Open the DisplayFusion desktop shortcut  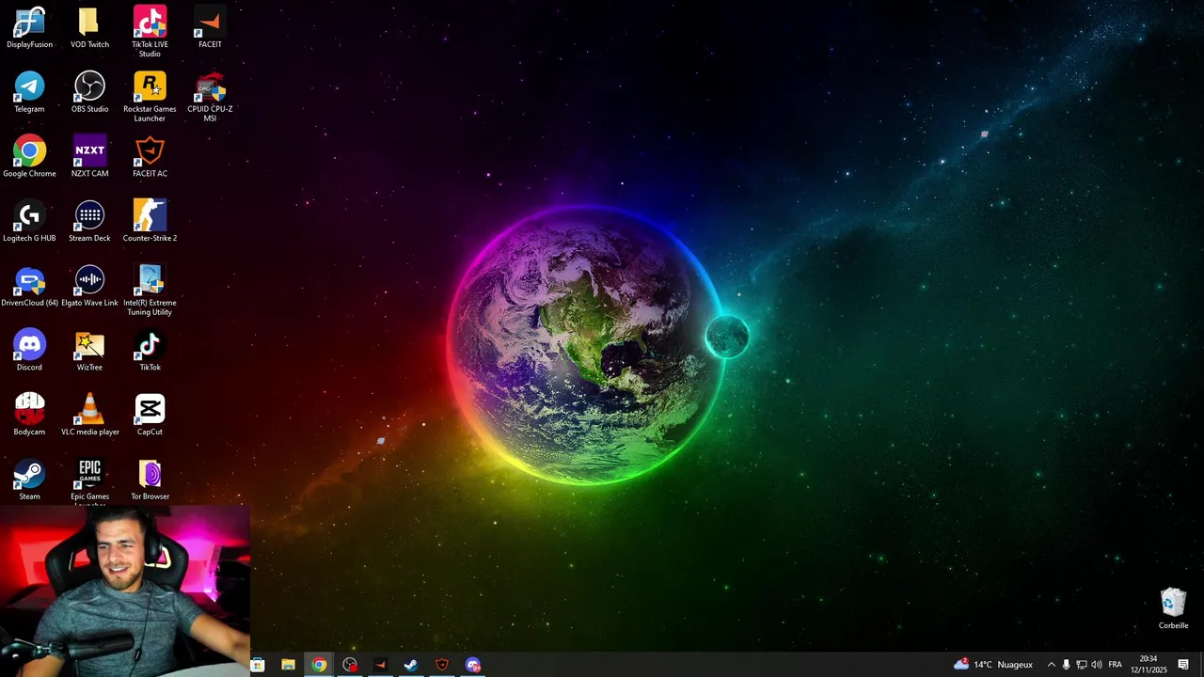(x=29, y=27)
